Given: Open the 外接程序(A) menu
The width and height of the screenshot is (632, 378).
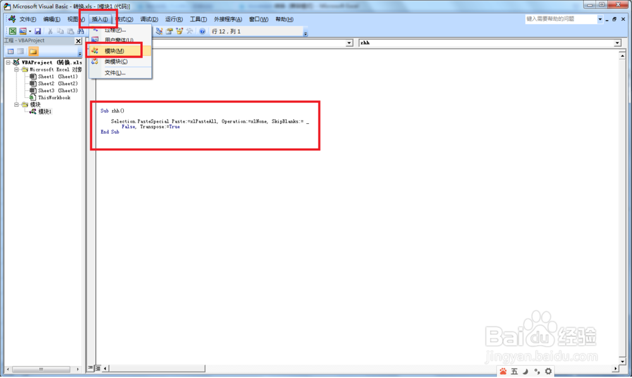Looking at the screenshot, I should click(228, 20).
